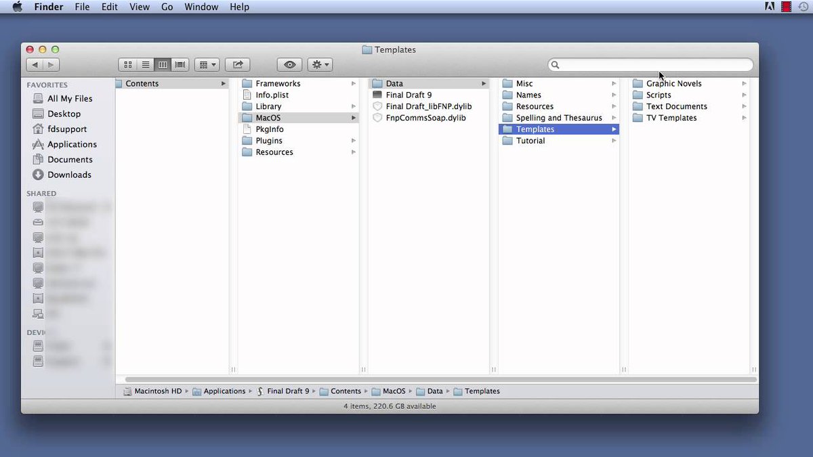Open the Apple menu
The width and height of the screenshot is (813, 457).
click(18, 7)
